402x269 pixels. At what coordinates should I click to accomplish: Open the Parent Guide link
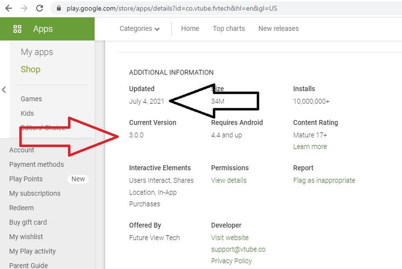28,266
